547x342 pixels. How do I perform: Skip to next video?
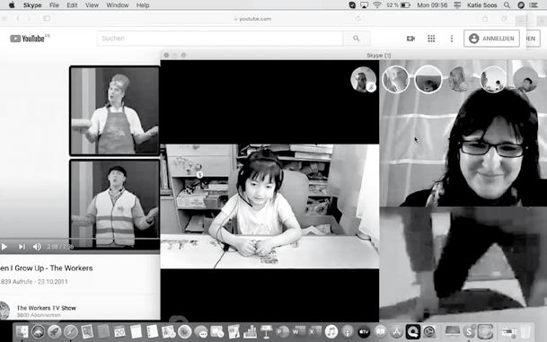point(22,247)
